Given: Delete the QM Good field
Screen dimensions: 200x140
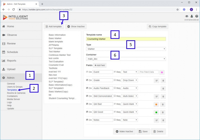Looking at the screenshot, I should click(163, 112).
